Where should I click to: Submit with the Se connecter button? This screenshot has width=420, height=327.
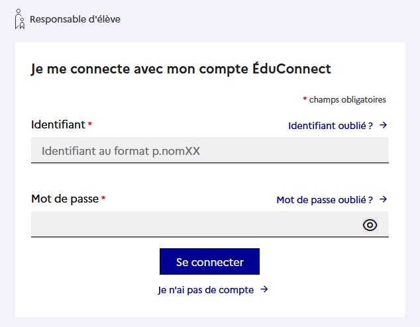pyautogui.click(x=209, y=261)
